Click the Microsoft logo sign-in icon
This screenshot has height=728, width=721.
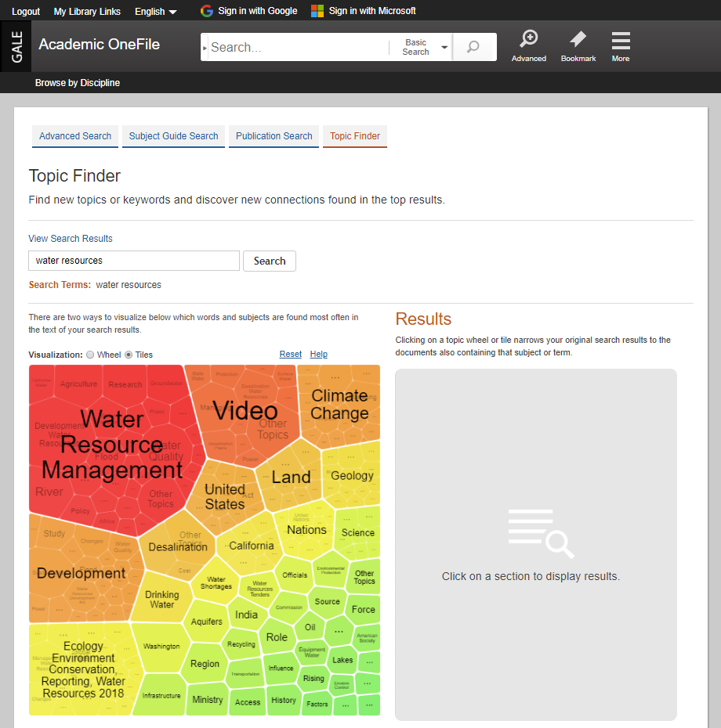click(317, 11)
